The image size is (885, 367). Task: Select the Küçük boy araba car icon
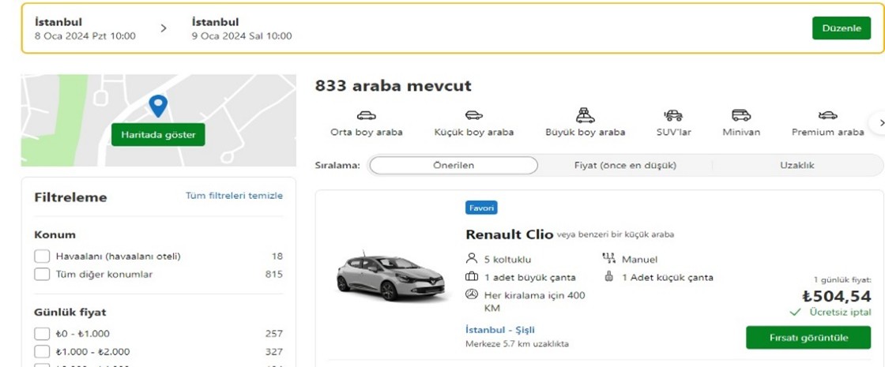pos(473,115)
